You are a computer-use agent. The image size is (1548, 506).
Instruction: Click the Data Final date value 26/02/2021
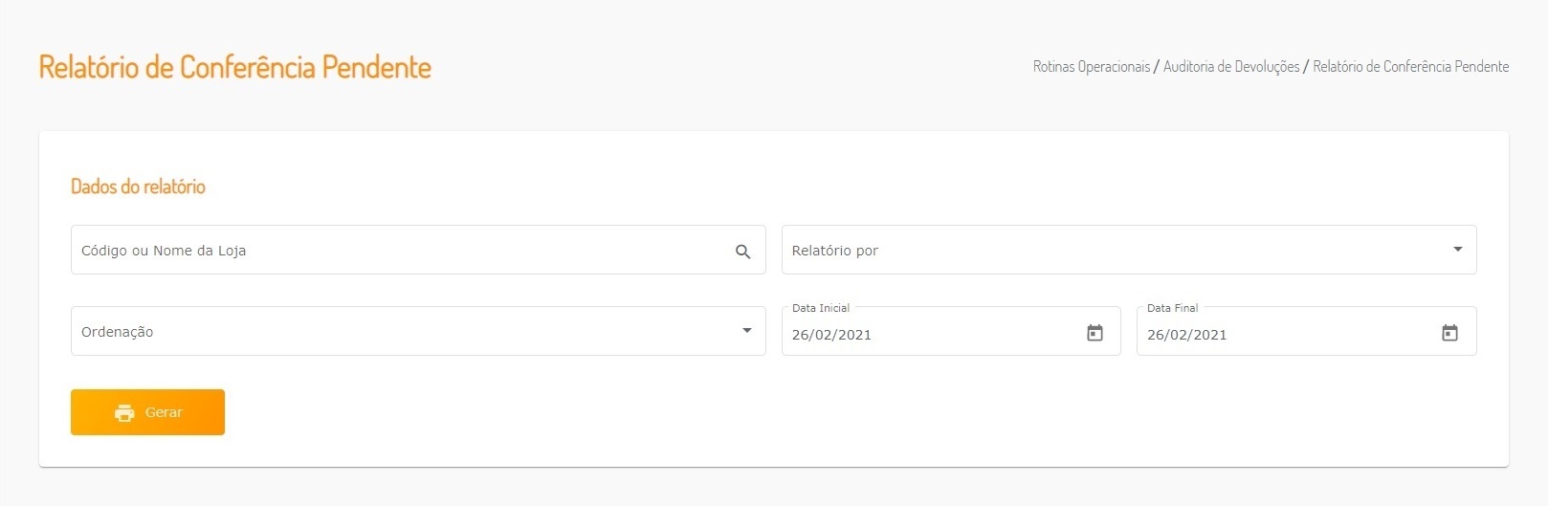tap(1186, 335)
